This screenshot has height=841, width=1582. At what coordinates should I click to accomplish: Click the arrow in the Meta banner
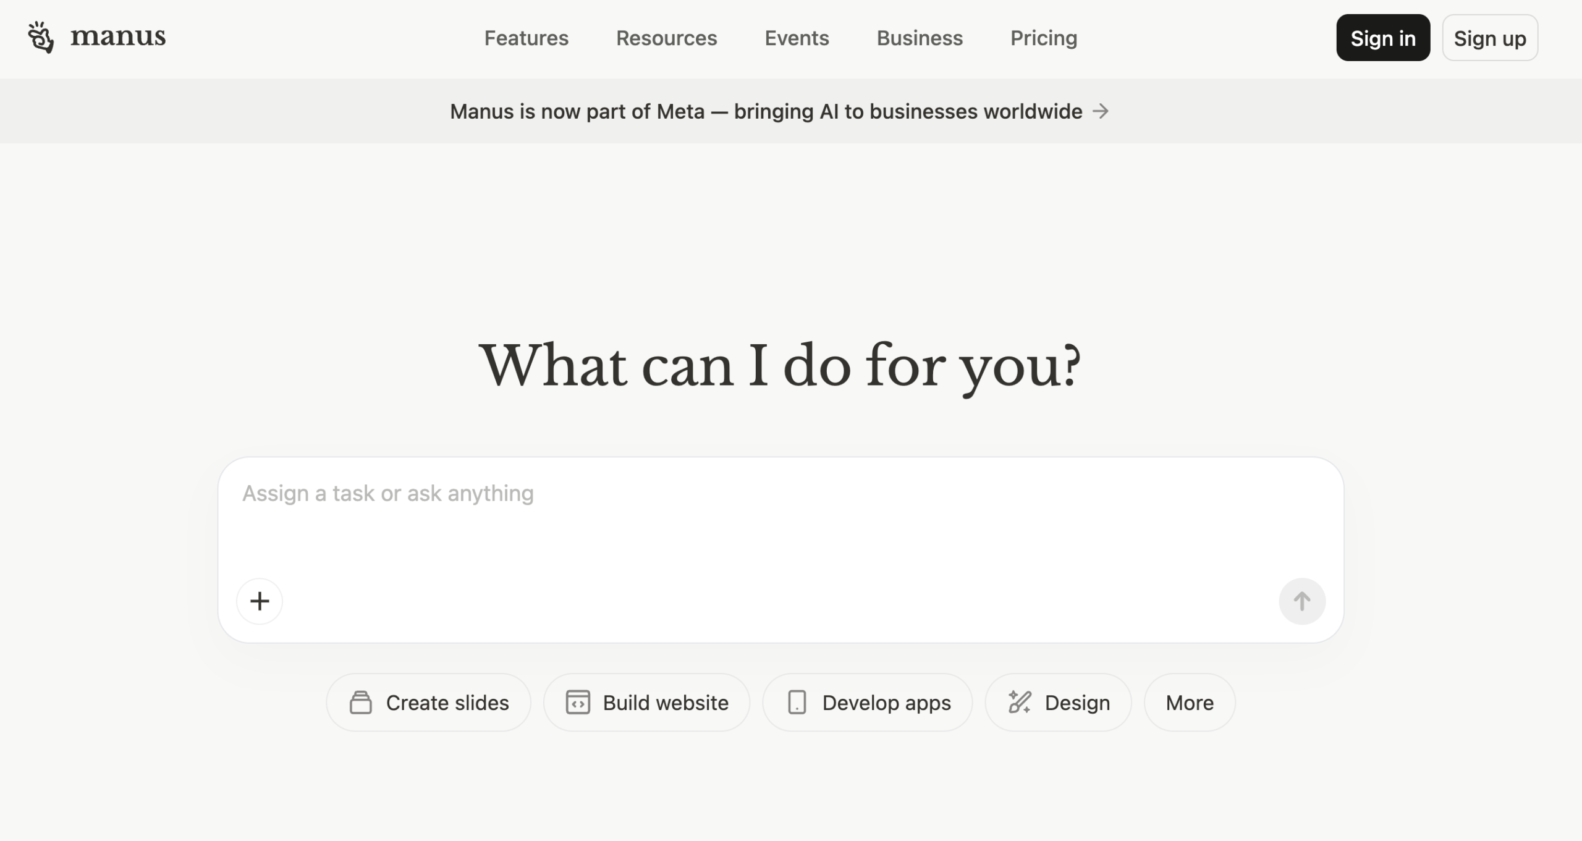(x=1101, y=111)
